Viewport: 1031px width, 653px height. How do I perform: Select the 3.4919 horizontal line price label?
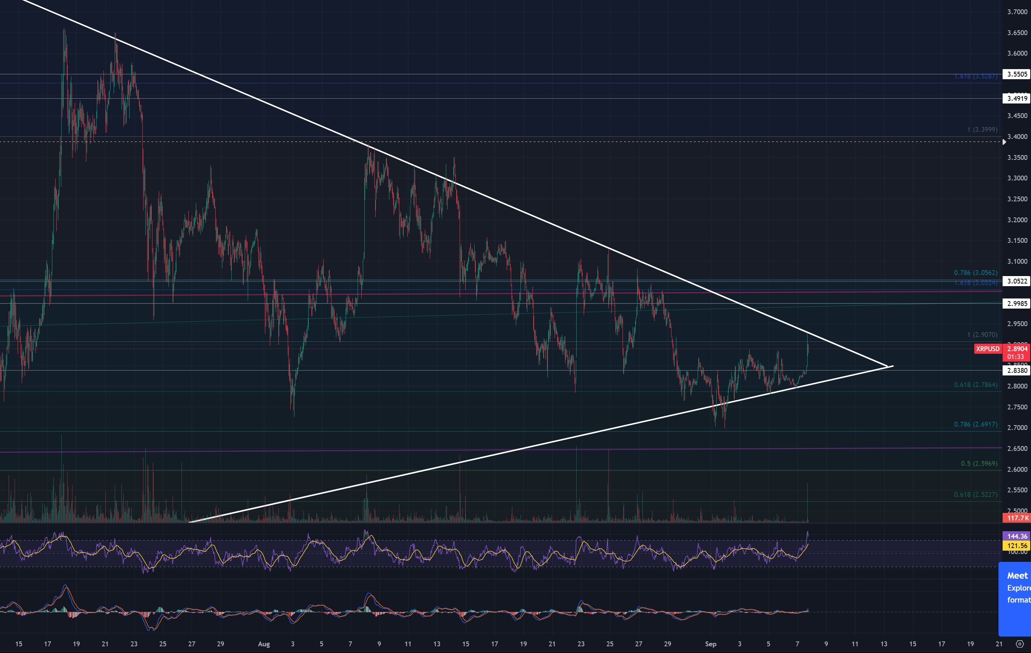pyautogui.click(x=1016, y=98)
